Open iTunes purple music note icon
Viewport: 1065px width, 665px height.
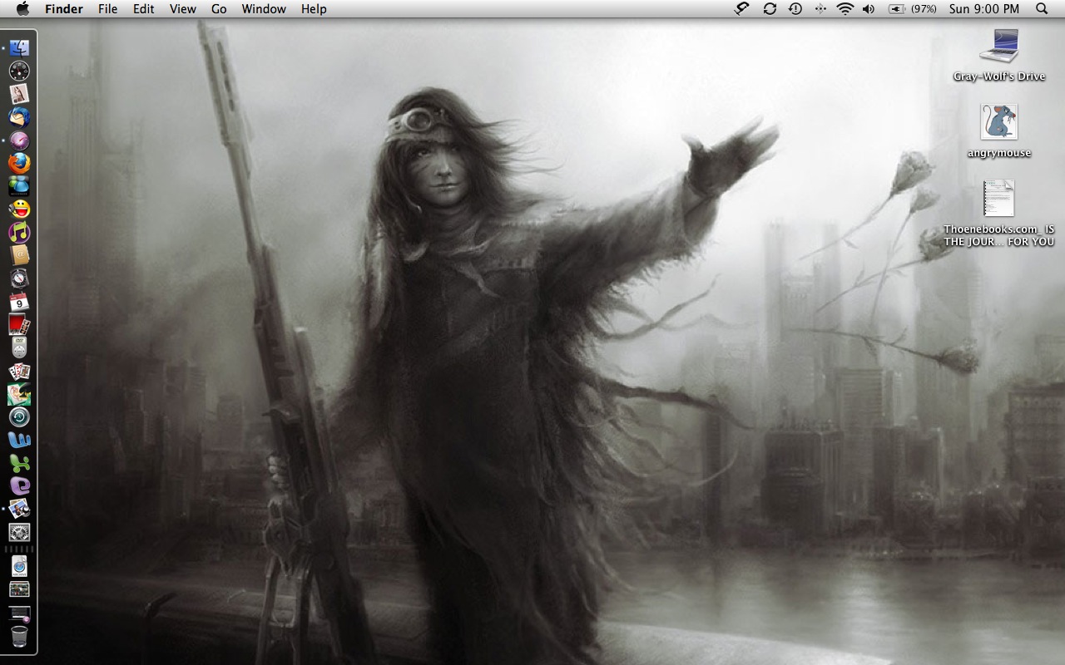click(19, 233)
